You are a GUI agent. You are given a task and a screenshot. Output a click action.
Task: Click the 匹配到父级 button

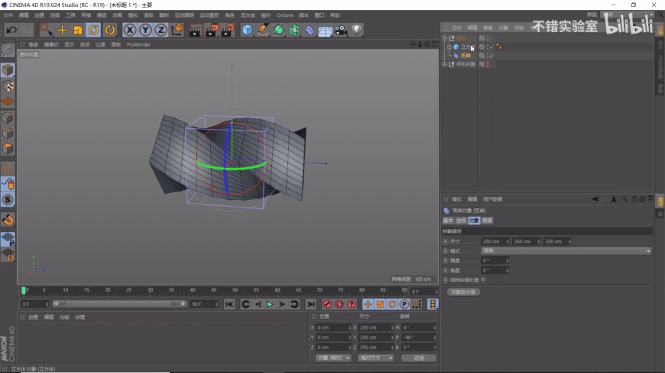pos(462,291)
